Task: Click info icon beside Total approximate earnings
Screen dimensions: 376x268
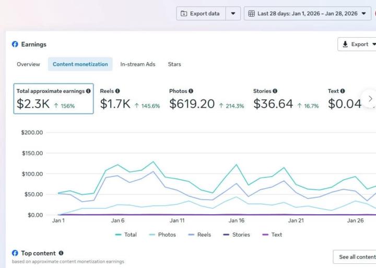Action: (x=88, y=91)
